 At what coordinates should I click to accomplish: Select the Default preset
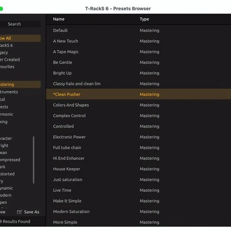139,30
